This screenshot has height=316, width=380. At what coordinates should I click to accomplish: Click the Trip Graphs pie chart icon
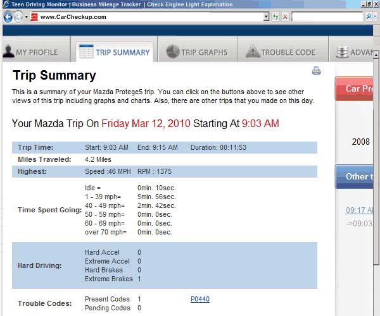(172, 51)
